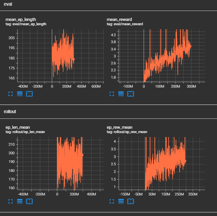Fit domain to data on ep_len_mean chart
The width and height of the screenshot is (217, 216).
pyautogui.click(x=29, y=201)
